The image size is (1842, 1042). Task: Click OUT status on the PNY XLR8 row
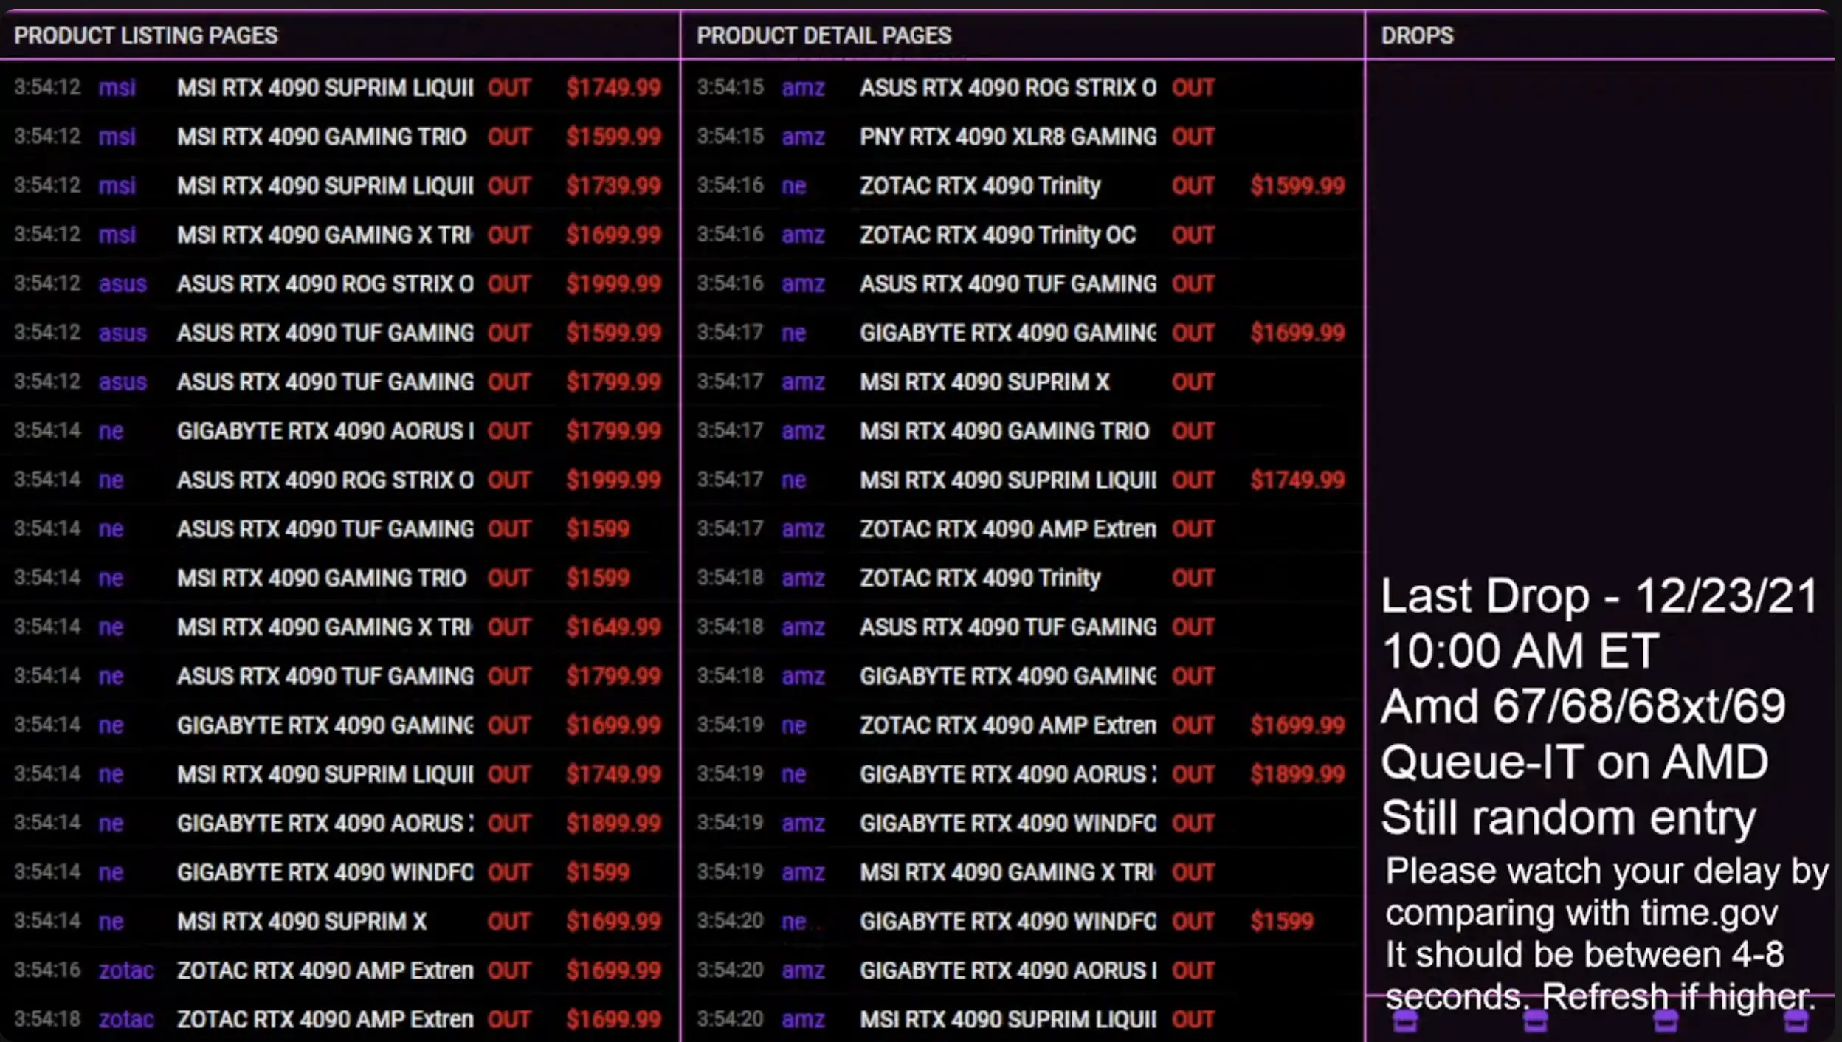point(1193,137)
